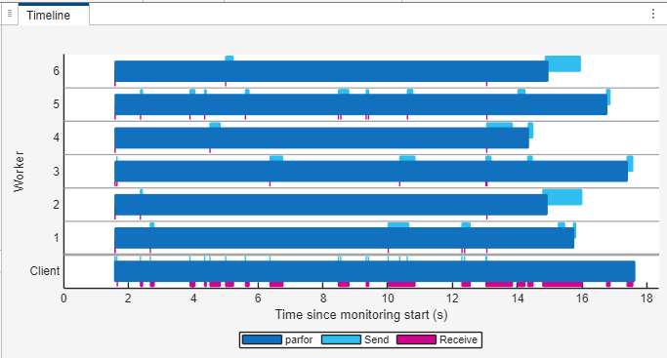Click Worker 4 Send block near 13 seconds
This screenshot has height=358, width=667.
click(x=499, y=125)
